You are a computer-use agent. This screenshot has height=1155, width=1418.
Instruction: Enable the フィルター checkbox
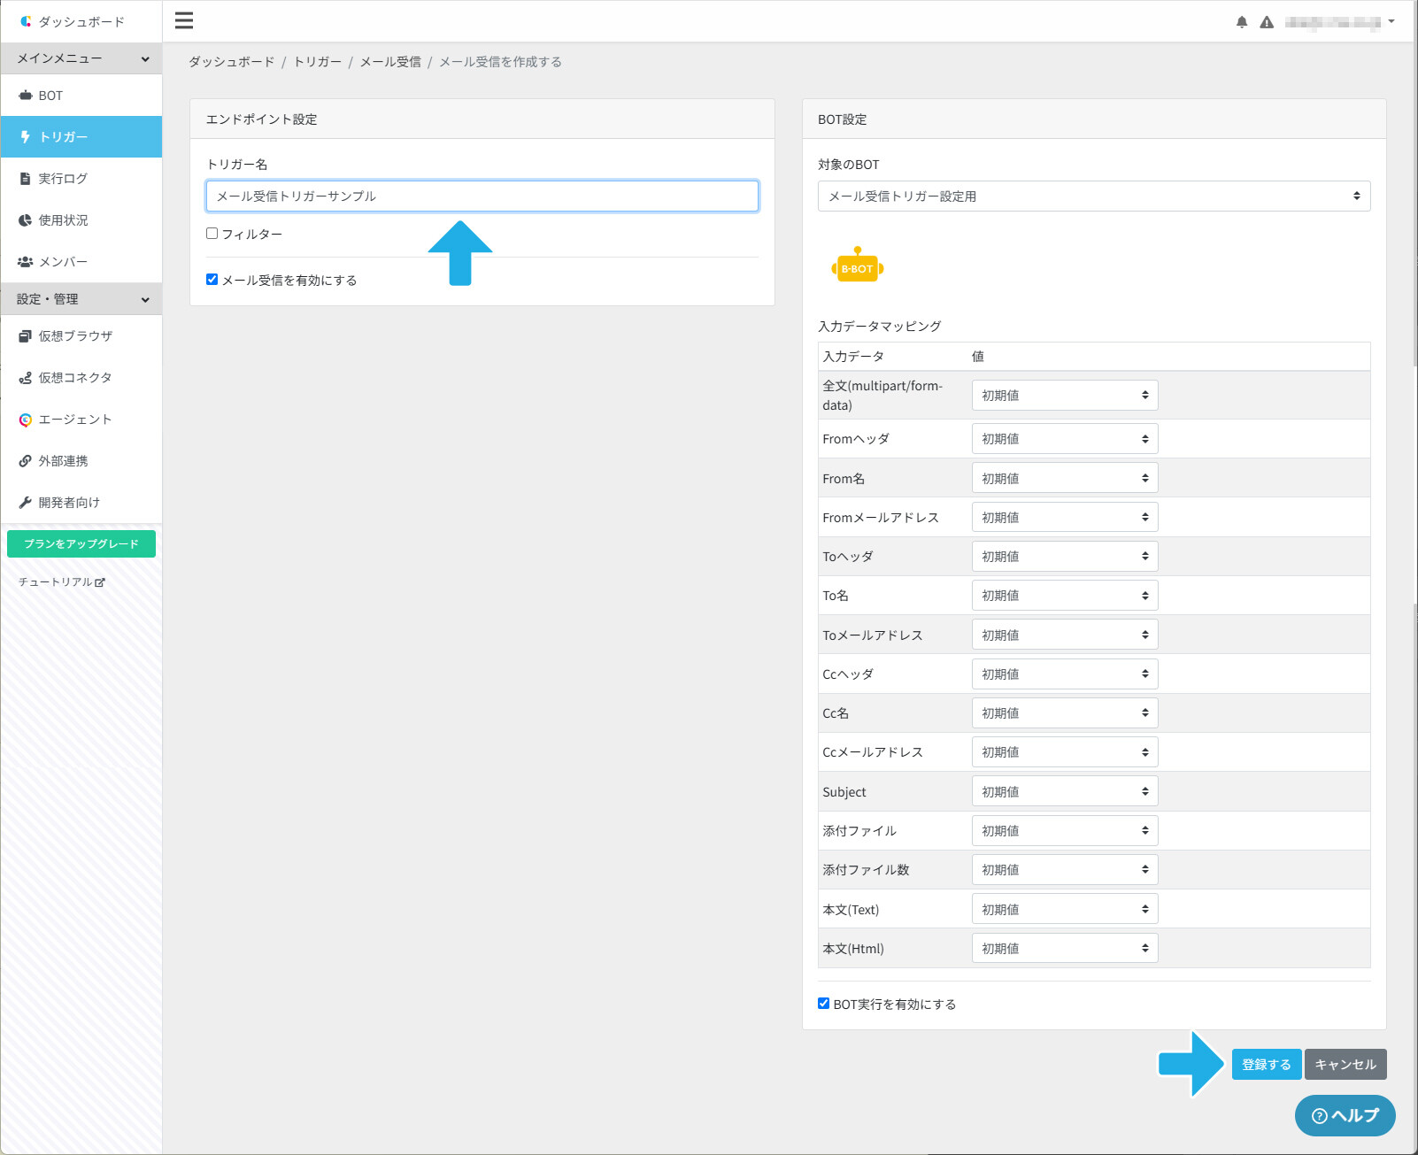pos(212,234)
